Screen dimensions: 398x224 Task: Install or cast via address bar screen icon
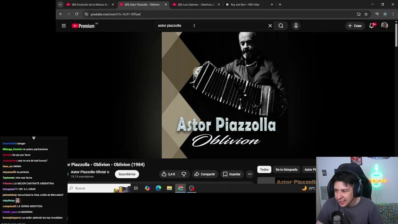[x=359, y=14]
